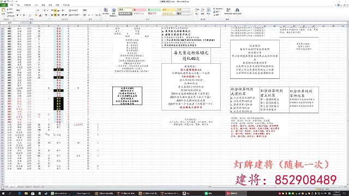Switch to the Review ribbon tab
Screen dimensions: 349x196
(x=50, y=5)
